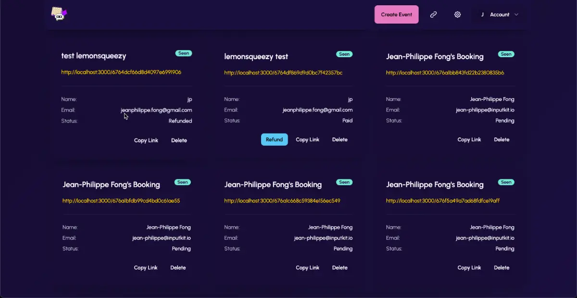The height and width of the screenshot is (298, 577).
Task: Open settings via the gear icon
Action: click(457, 14)
